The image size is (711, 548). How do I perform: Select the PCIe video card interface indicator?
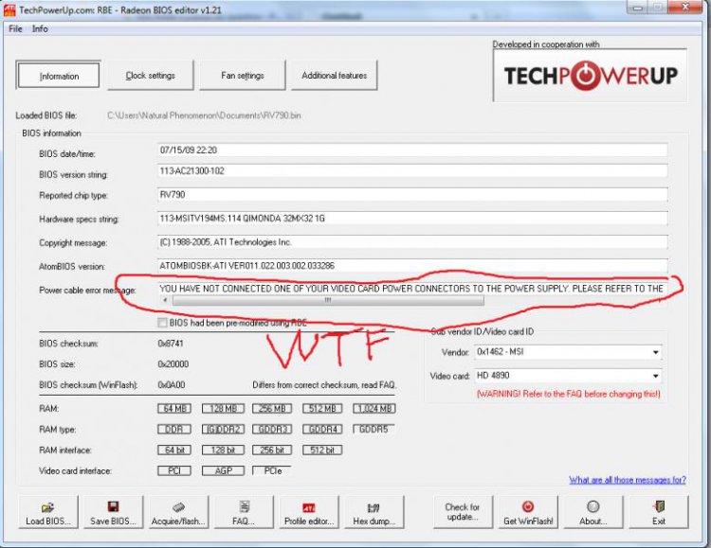(272, 470)
